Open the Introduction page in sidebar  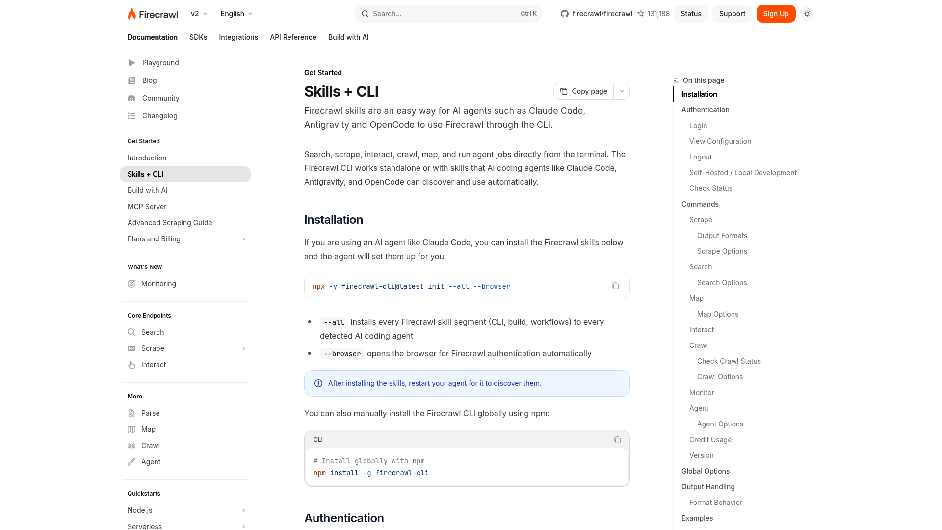[147, 158]
